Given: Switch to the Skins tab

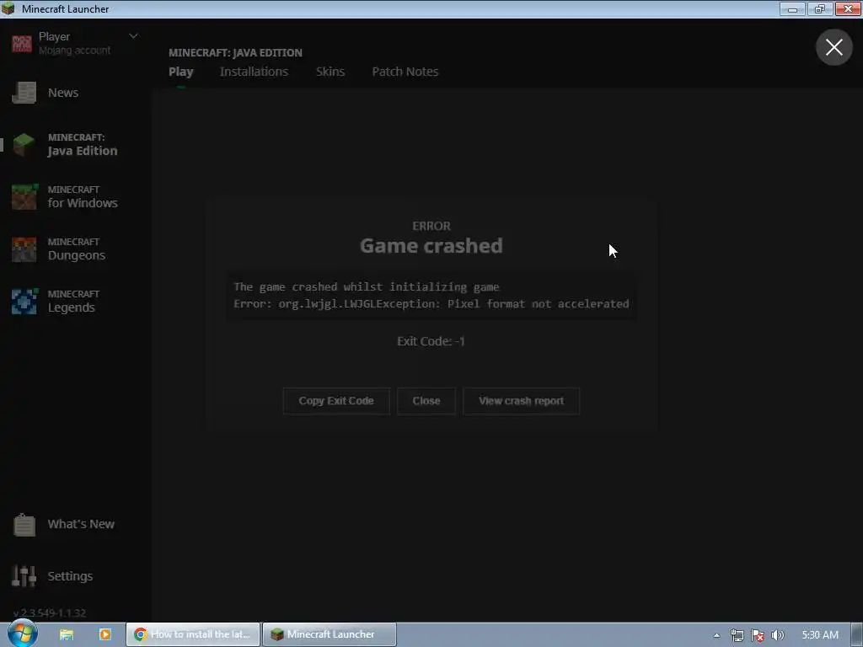Looking at the screenshot, I should [330, 72].
